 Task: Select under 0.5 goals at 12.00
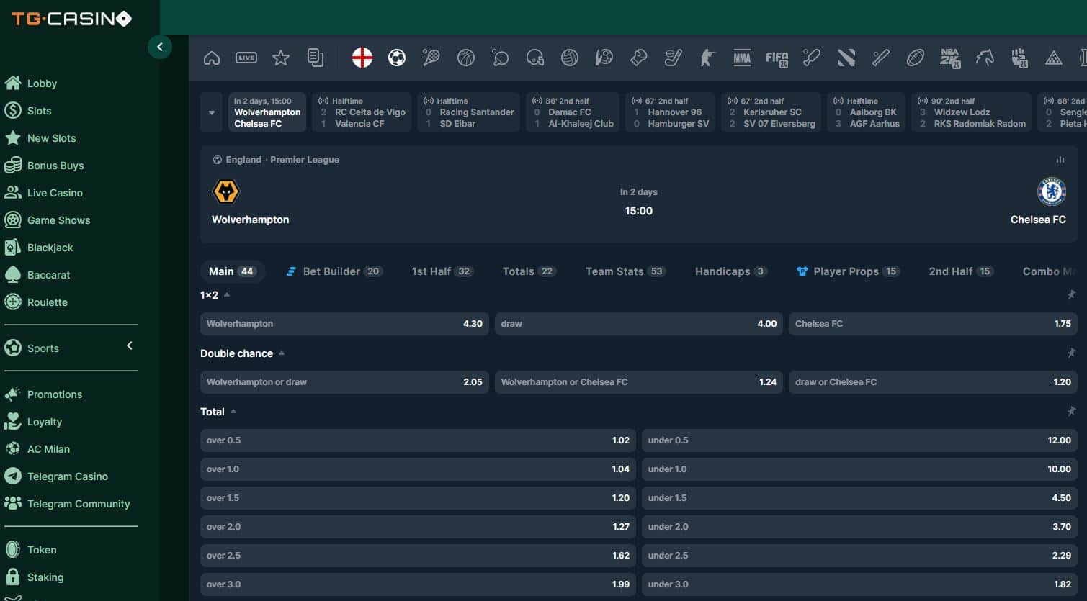coord(859,440)
